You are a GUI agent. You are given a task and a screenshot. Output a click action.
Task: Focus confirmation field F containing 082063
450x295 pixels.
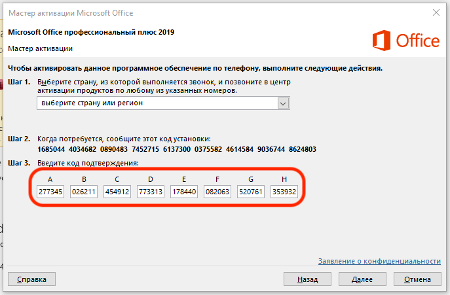click(x=217, y=192)
